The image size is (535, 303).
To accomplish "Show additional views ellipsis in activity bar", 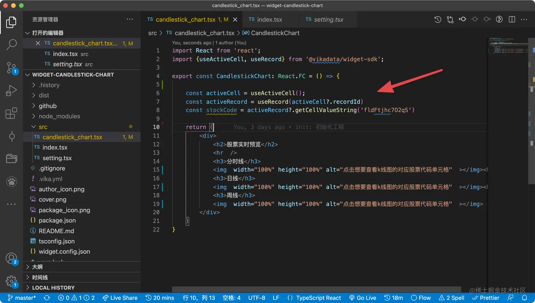I will 11,204.
